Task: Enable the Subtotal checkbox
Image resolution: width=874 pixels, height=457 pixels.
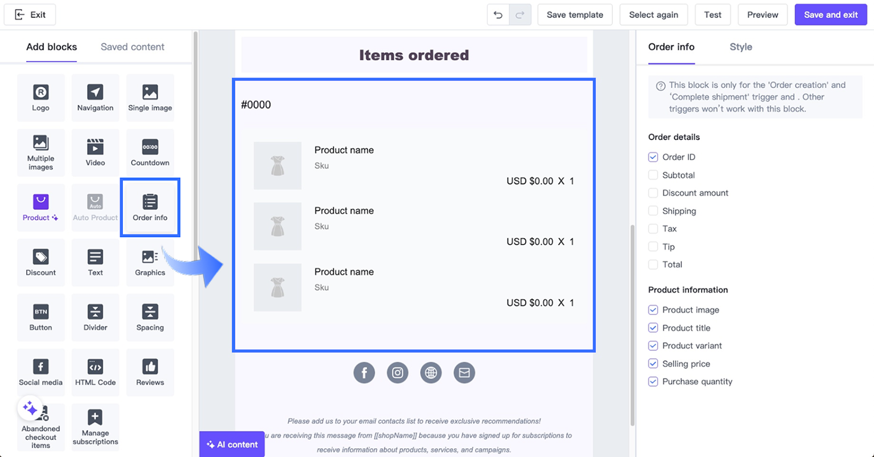Action: point(653,175)
